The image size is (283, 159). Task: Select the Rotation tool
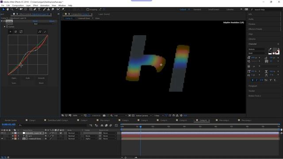pos(17,9)
